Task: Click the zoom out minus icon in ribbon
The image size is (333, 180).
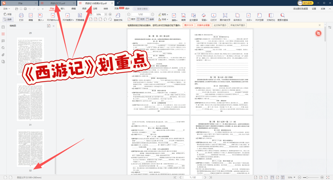Action: [91, 15]
